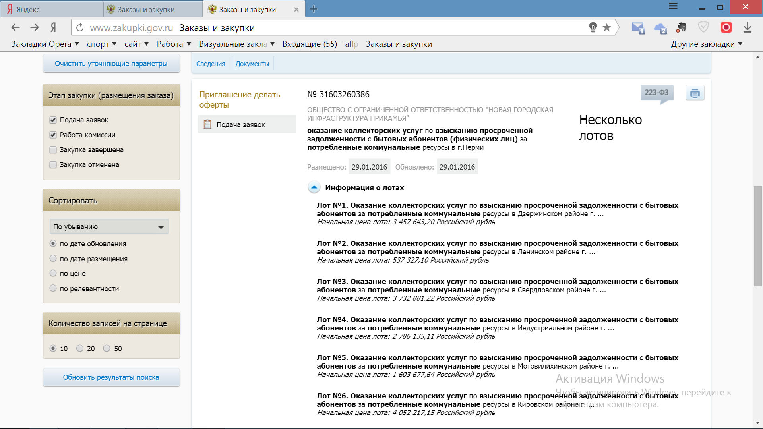Click the Обновлено date 29.01.2016
763x429 pixels.
457,167
